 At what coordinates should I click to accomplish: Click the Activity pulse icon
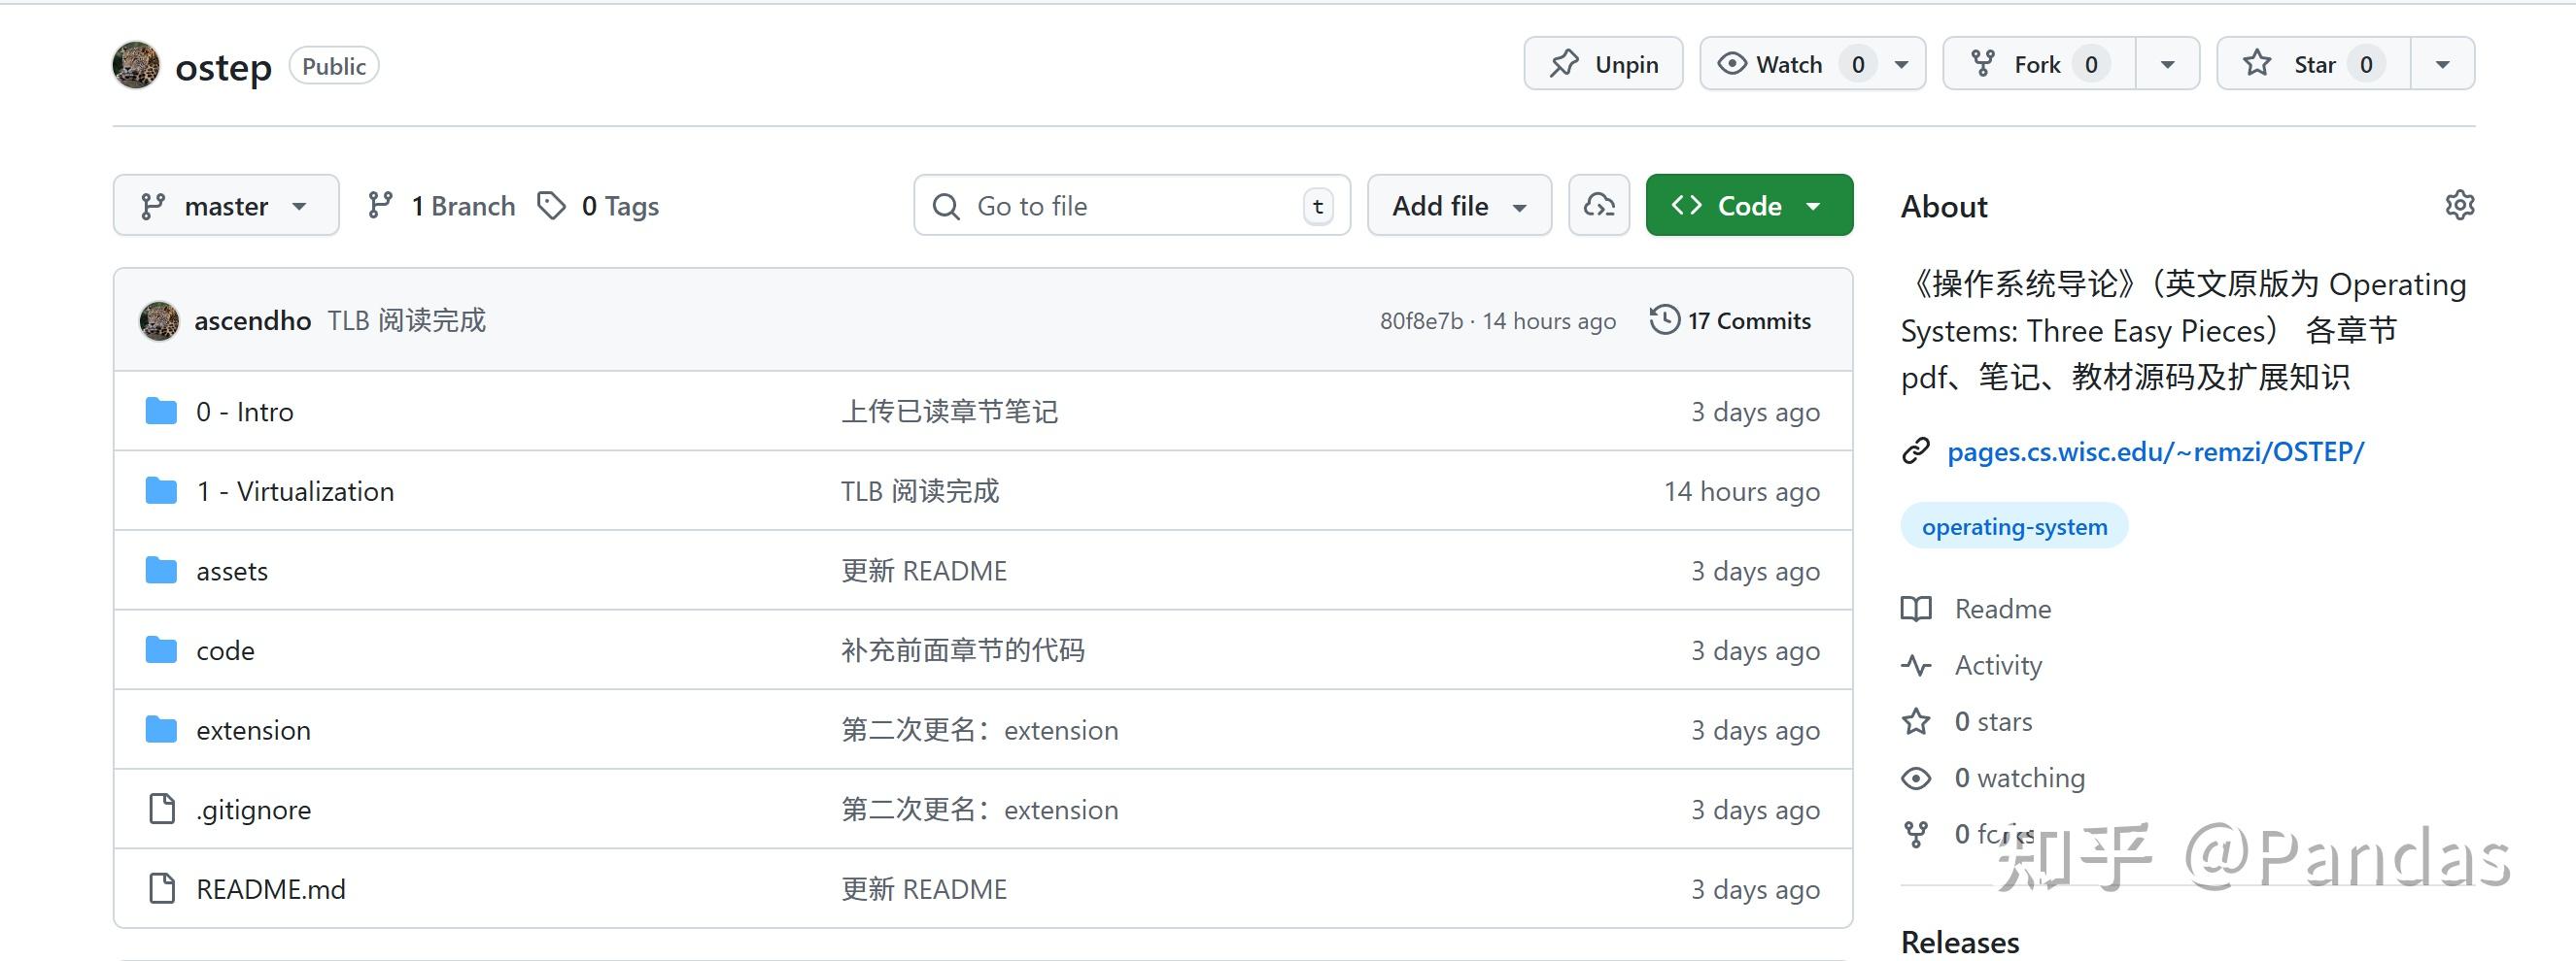click(1916, 665)
